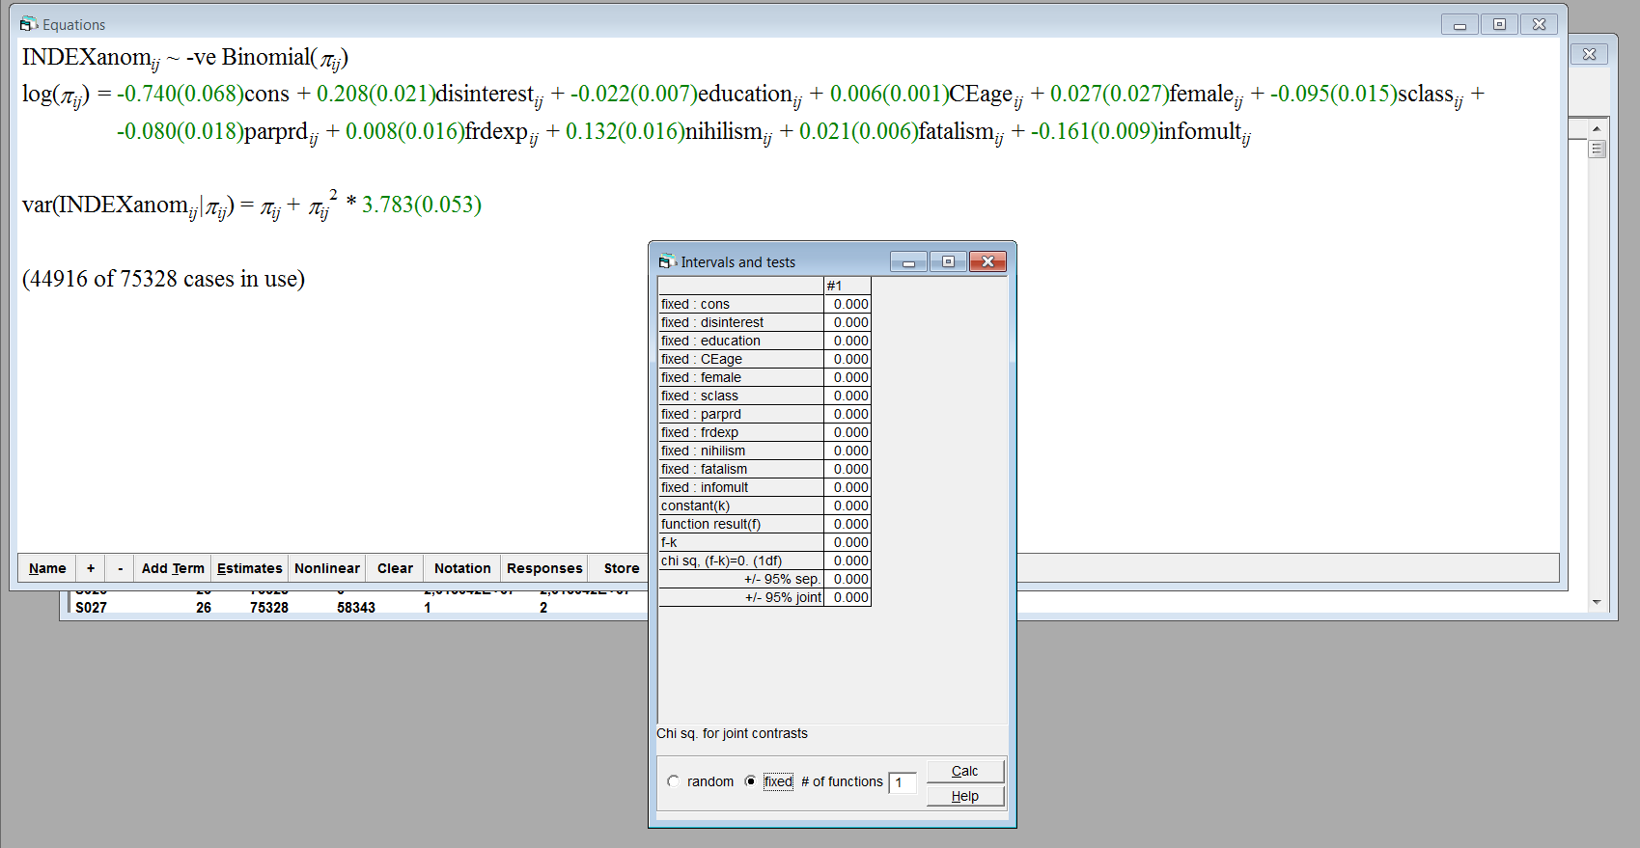Toggle Estimates in the Equations toolbar
1640x848 pixels.
click(x=249, y=568)
